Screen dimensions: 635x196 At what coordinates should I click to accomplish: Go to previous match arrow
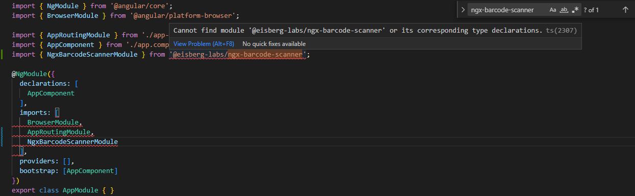tap(625, 10)
